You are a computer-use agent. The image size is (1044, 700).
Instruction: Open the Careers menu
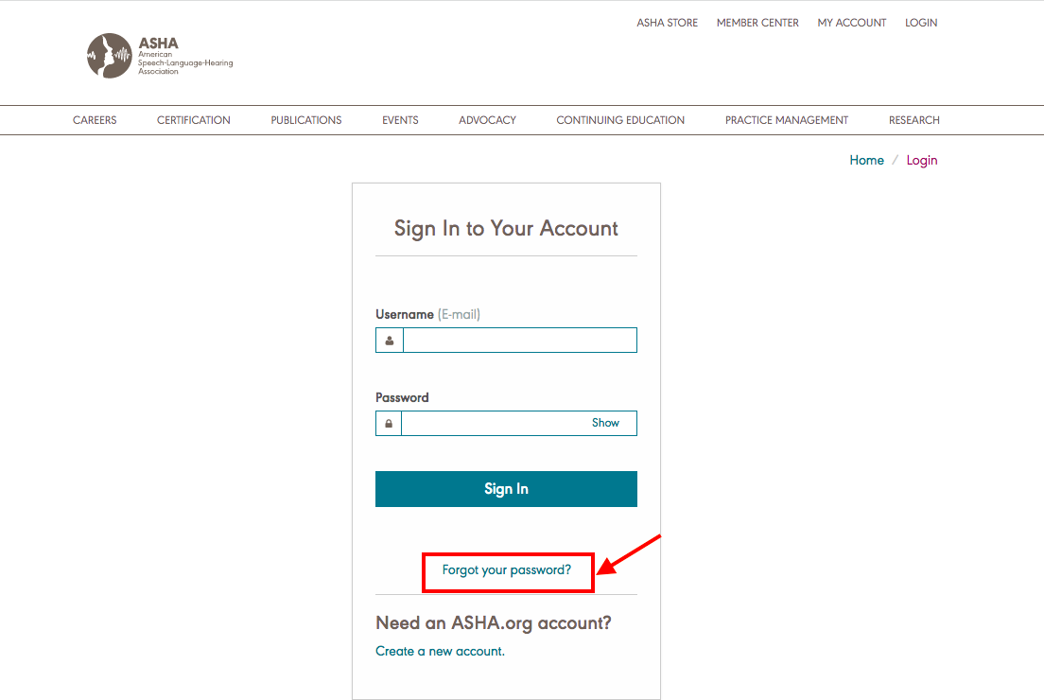click(x=95, y=120)
